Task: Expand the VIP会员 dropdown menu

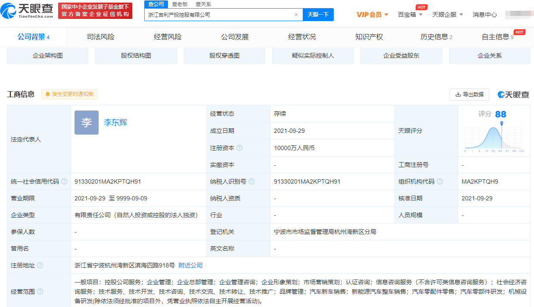Action: [x=372, y=15]
